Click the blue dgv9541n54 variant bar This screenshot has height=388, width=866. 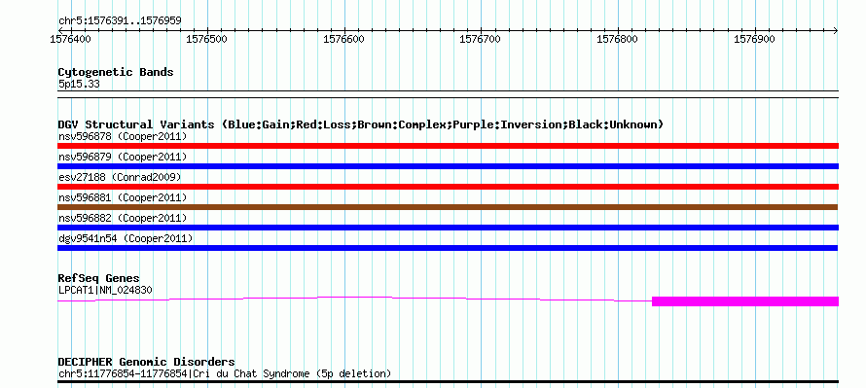coord(448,248)
